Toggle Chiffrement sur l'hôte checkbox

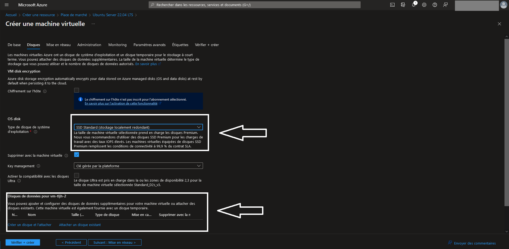77,90
